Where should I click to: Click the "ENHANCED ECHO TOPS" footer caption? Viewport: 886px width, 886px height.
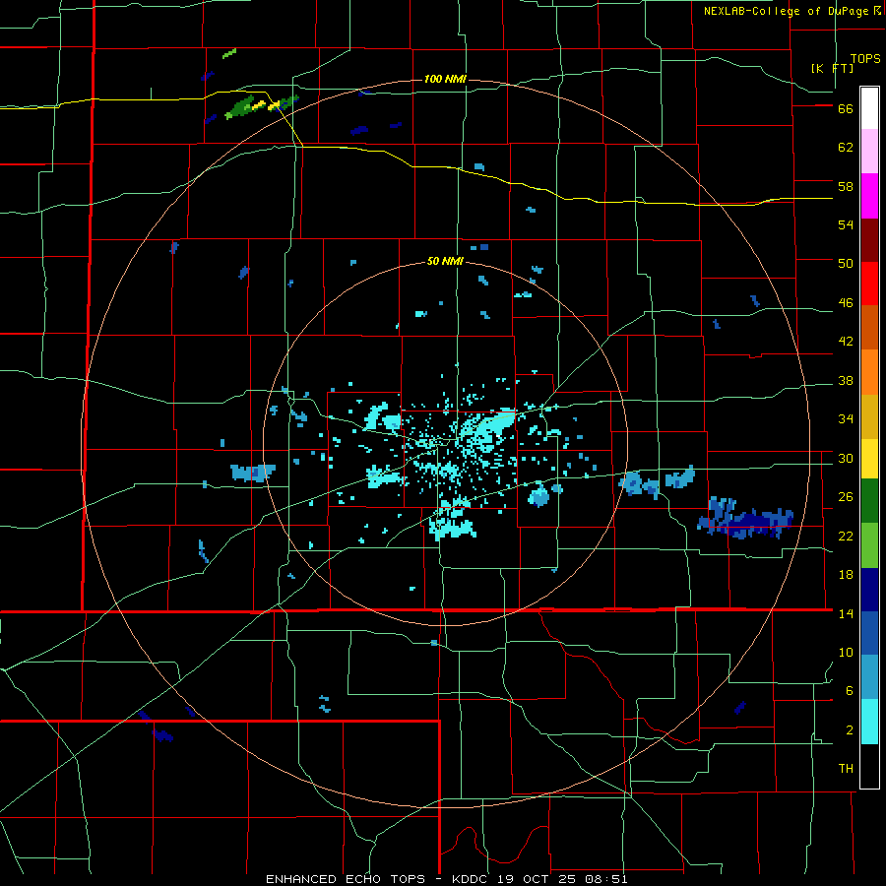(x=346, y=879)
